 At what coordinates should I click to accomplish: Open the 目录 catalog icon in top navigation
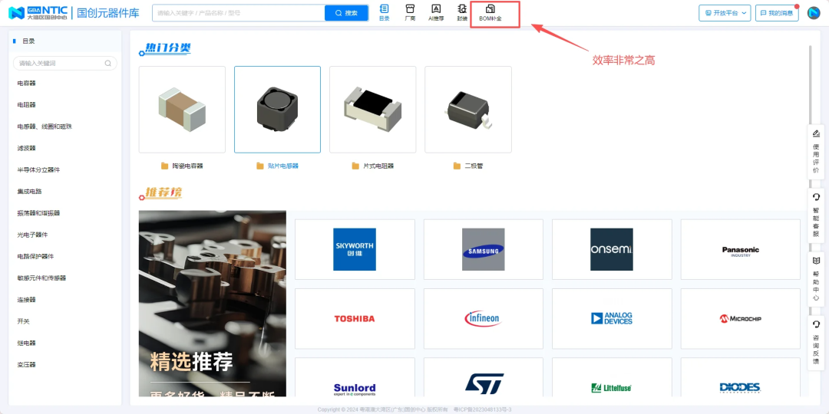384,13
